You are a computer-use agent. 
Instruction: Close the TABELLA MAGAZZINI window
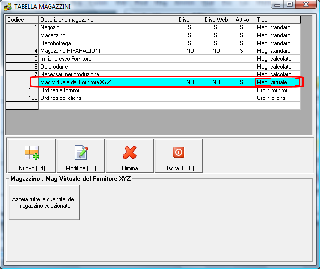306,5
